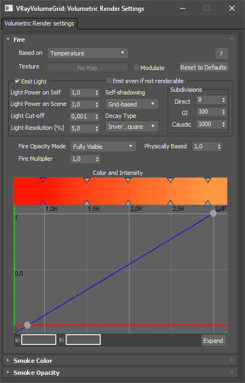The height and width of the screenshot is (383, 245).
Task: Minimize the Volumetric Render Settings window
Action: click(x=183, y=8)
